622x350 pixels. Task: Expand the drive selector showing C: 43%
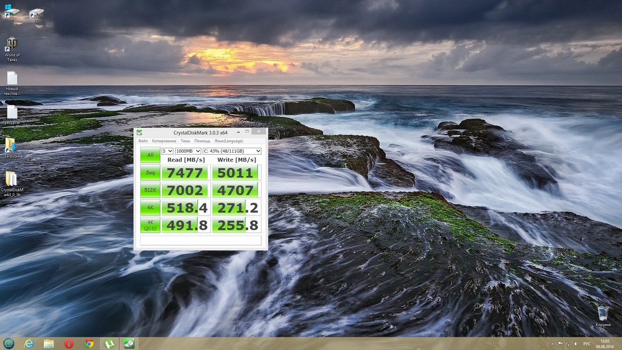pyautogui.click(x=232, y=151)
